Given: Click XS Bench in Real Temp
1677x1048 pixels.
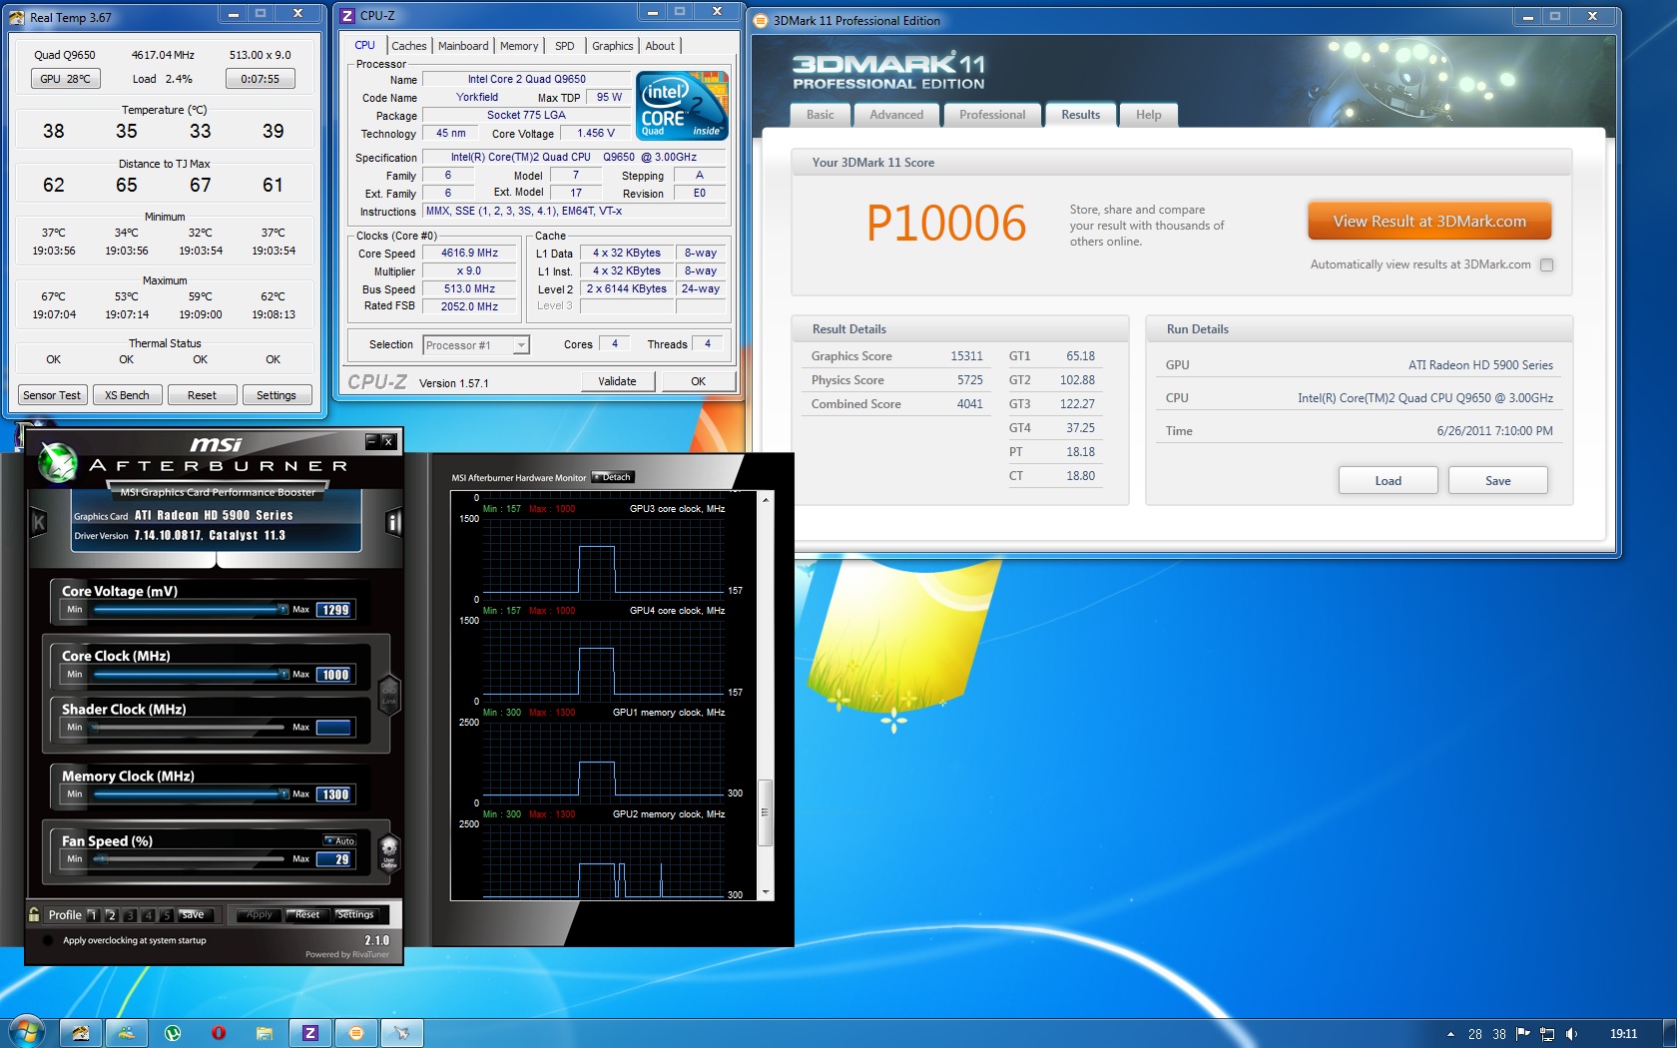Looking at the screenshot, I should pyautogui.click(x=127, y=395).
